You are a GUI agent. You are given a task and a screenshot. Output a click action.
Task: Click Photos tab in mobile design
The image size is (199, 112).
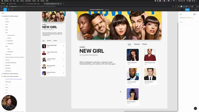(55, 41)
